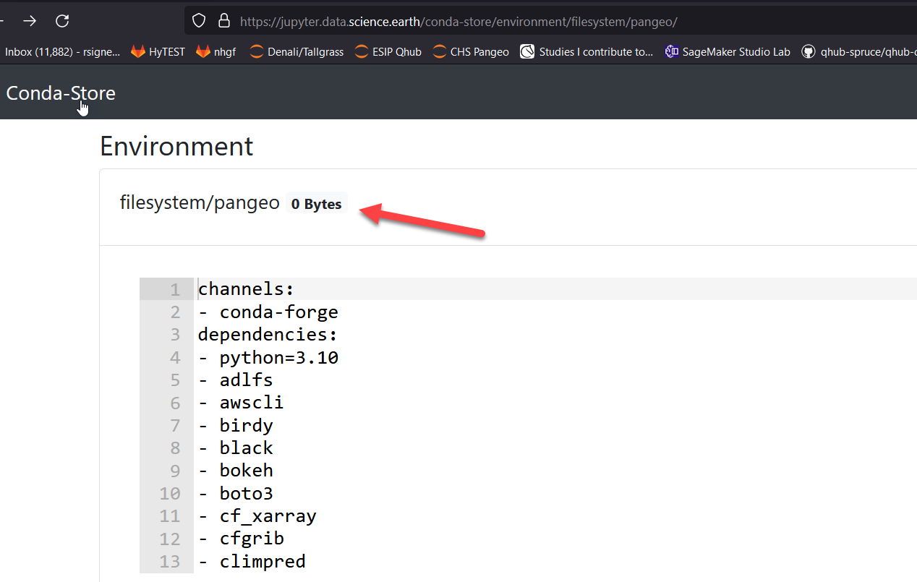Click the '- black' line
This screenshot has width=917, height=582.
[235, 448]
